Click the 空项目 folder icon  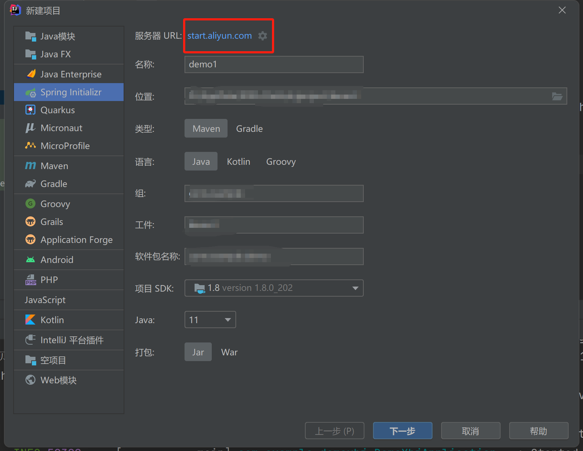31,360
